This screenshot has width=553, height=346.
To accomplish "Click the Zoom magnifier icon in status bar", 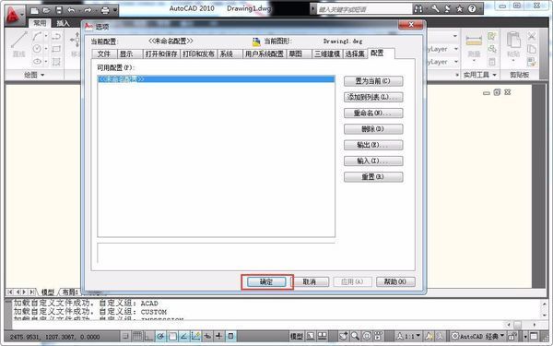I will (355, 336).
